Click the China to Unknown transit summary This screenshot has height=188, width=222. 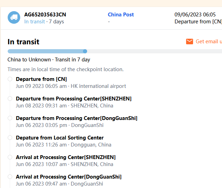[x=49, y=60]
